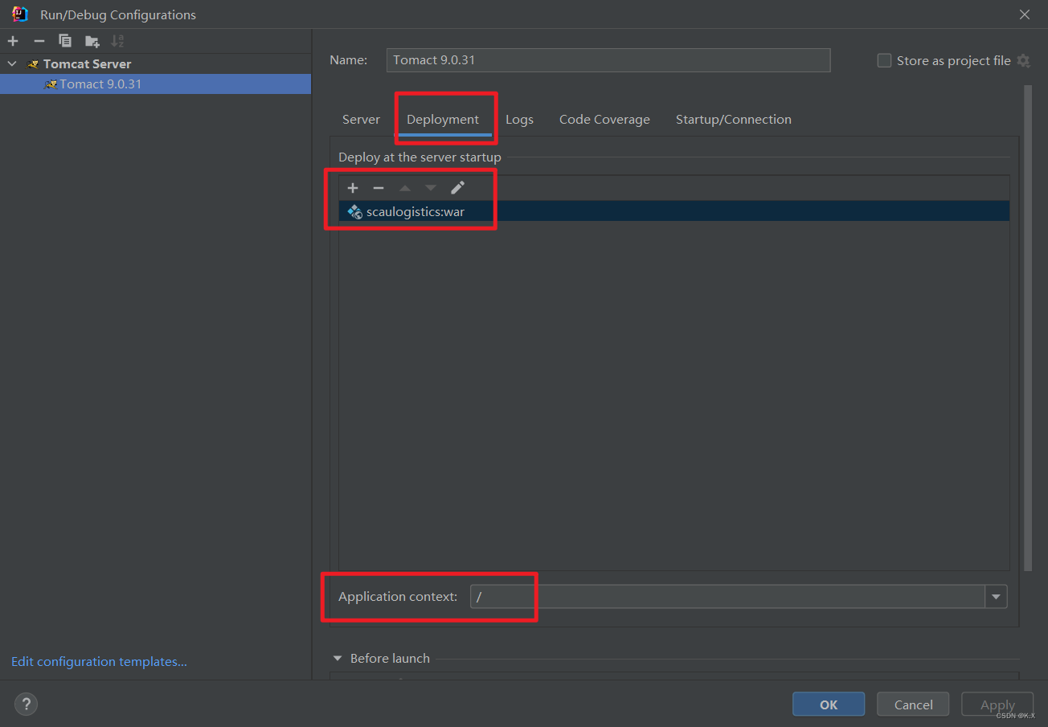Switch to the Logs tab
This screenshot has height=727, width=1048.
coord(519,119)
